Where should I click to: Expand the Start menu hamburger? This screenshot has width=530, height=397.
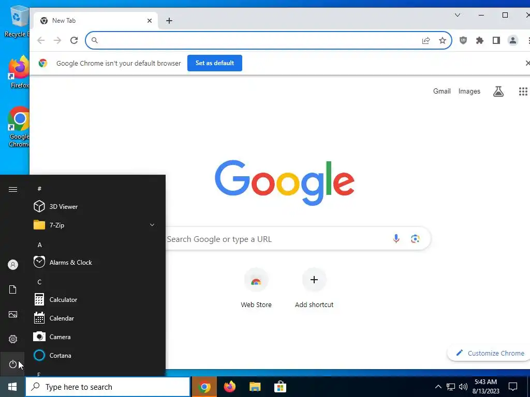(x=13, y=189)
